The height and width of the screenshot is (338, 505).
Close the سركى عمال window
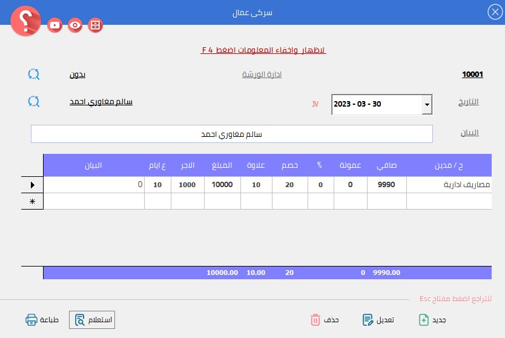[x=493, y=12]
